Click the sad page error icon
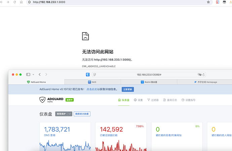The height and width of the screenshot is (151, 232). click(x=85, y=36)
